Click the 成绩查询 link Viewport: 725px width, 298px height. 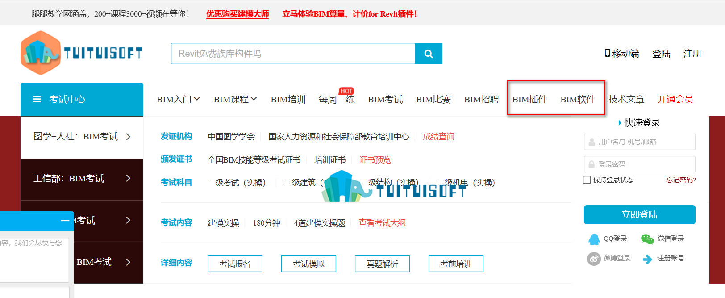coord(438,136)
